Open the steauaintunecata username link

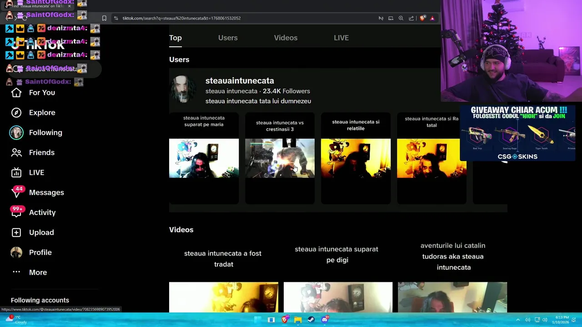coord(240,80)
